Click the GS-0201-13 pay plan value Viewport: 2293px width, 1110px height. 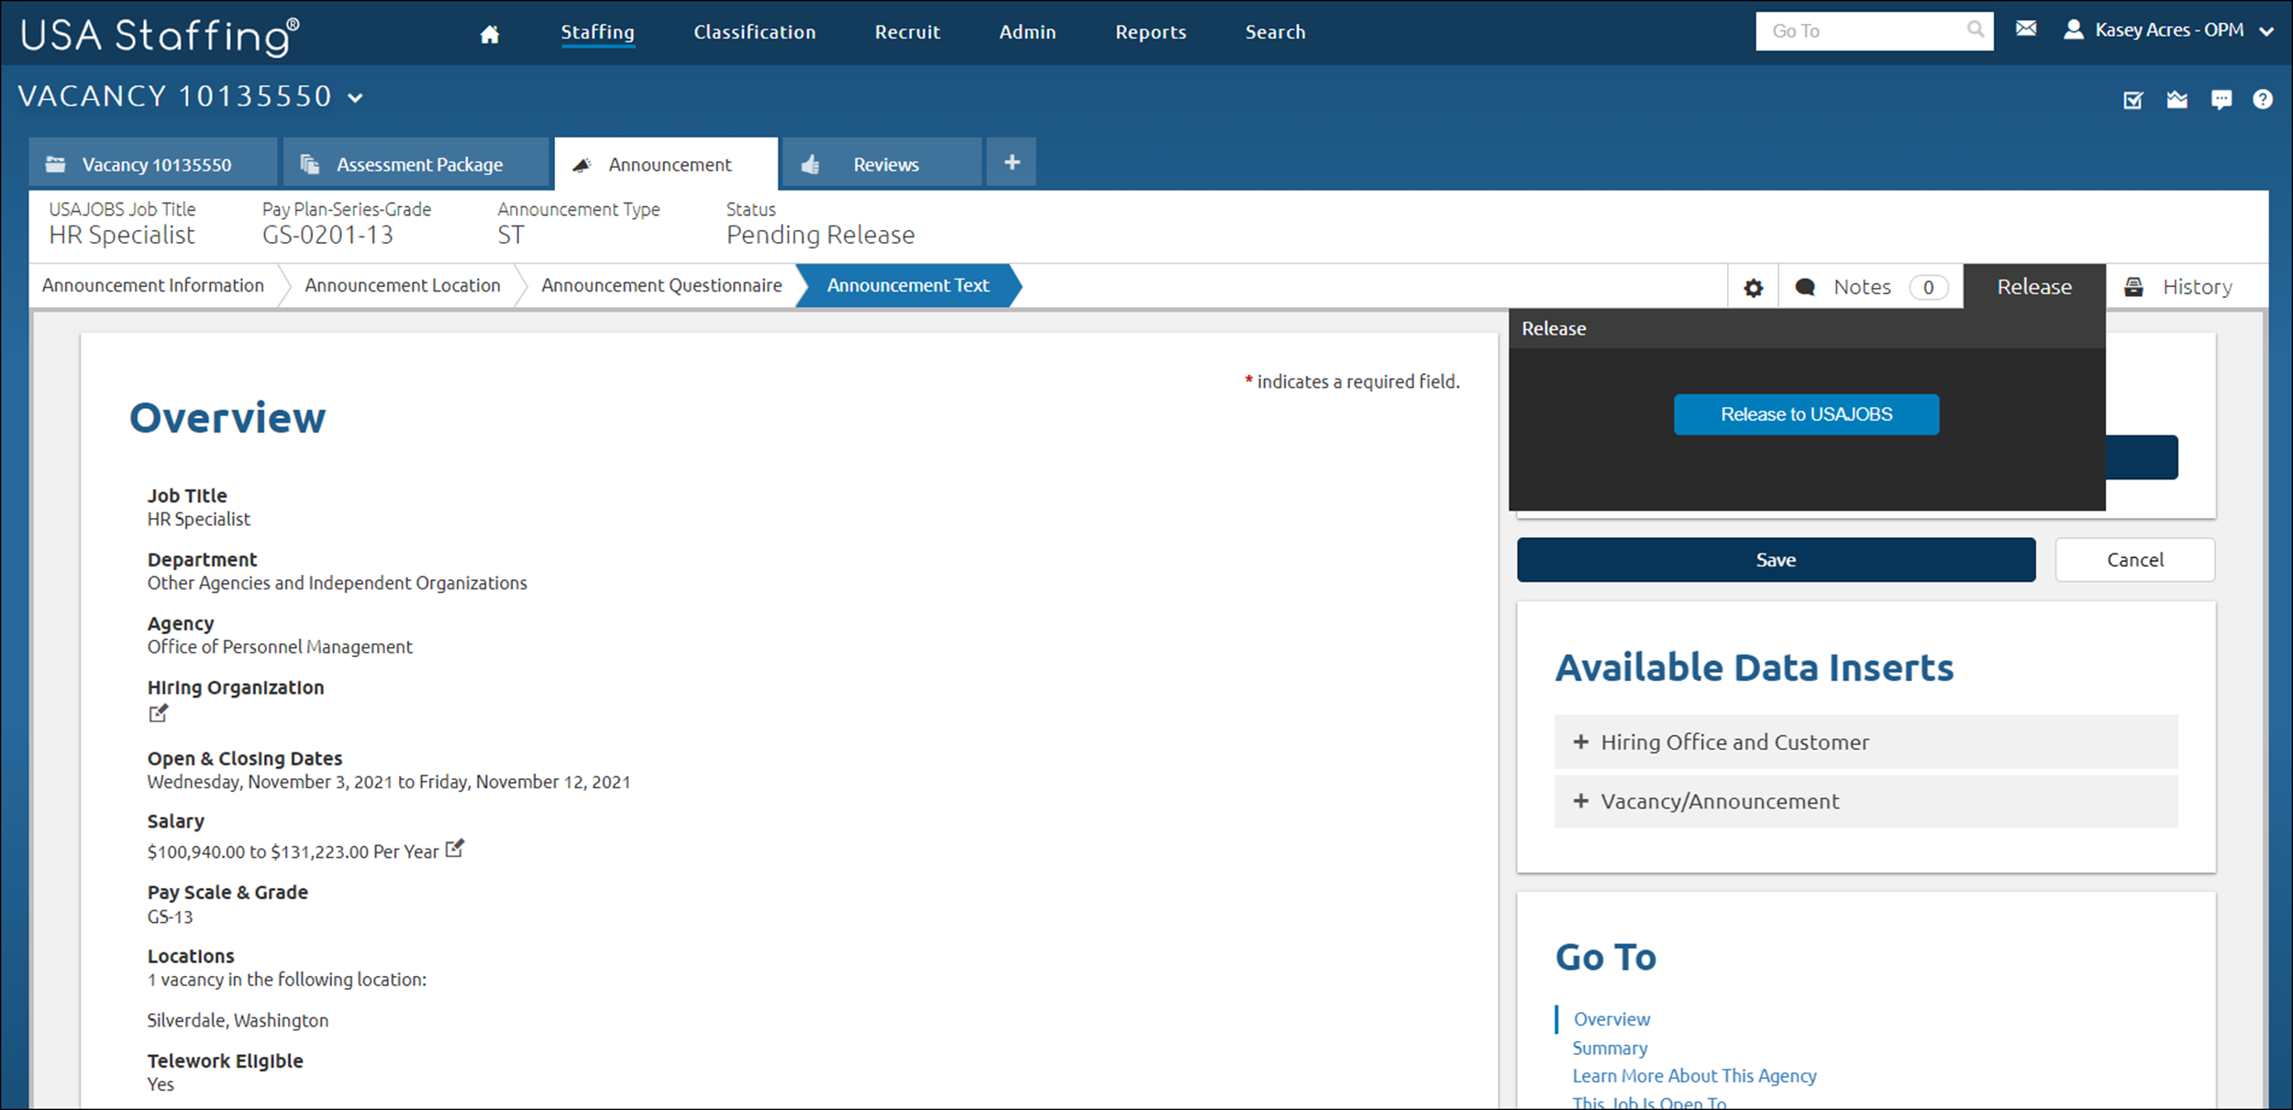(x=327, y=236)
